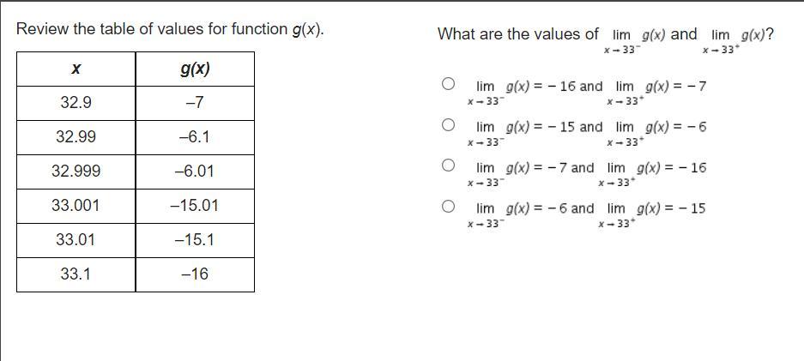Click the x column header cell
This screenshot has height=361, width=804.
[x=76, y=69]
